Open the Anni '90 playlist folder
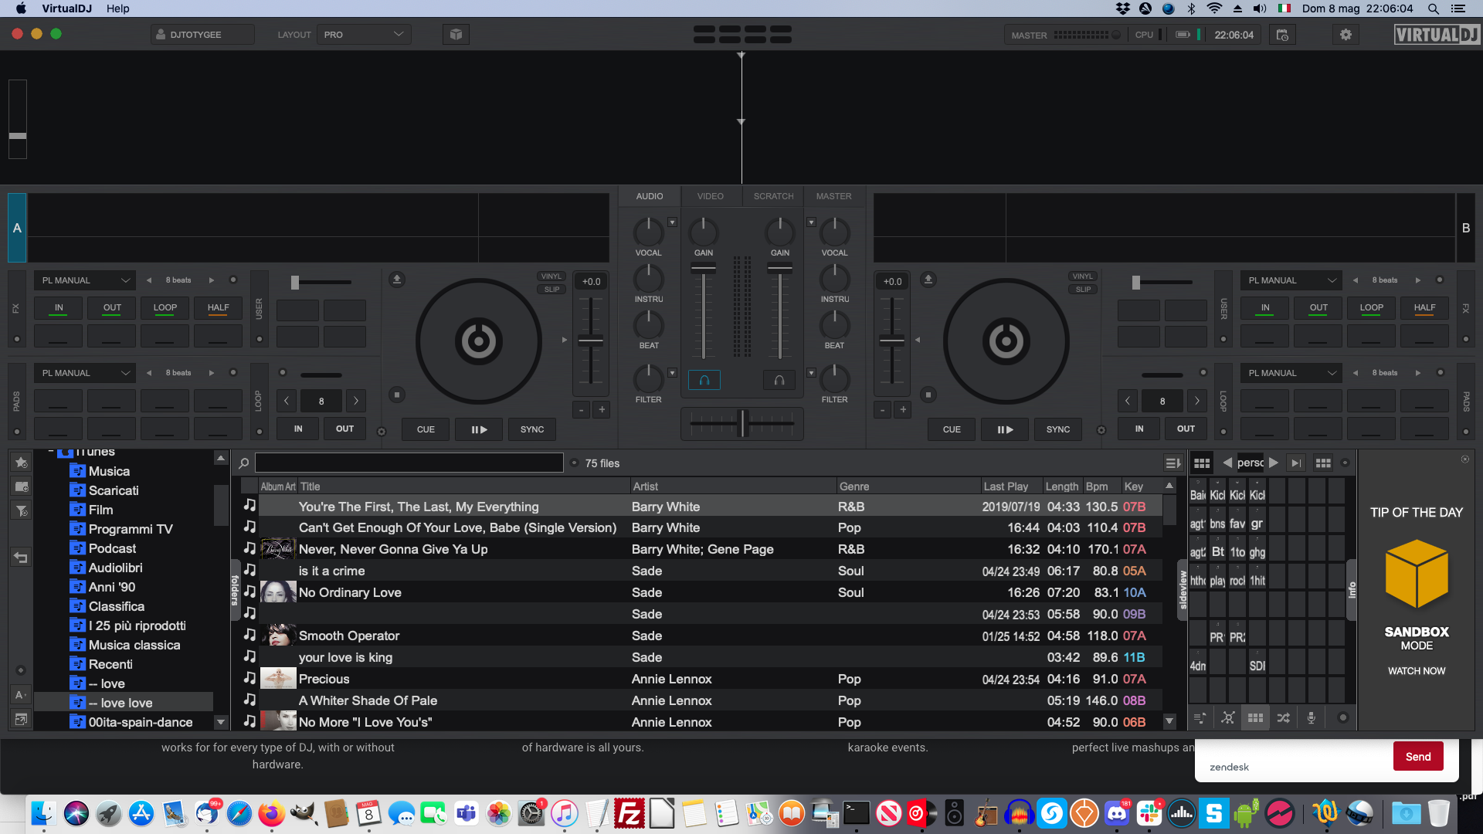The width and height of the screenshot is (1483, 834). (112, 587)
